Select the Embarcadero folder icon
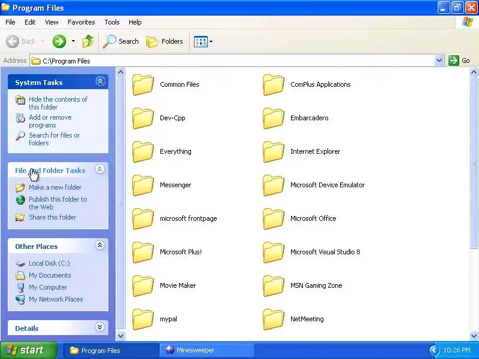Image resolution: width=479 pixels, height=359 pixels. coord(274,118)
